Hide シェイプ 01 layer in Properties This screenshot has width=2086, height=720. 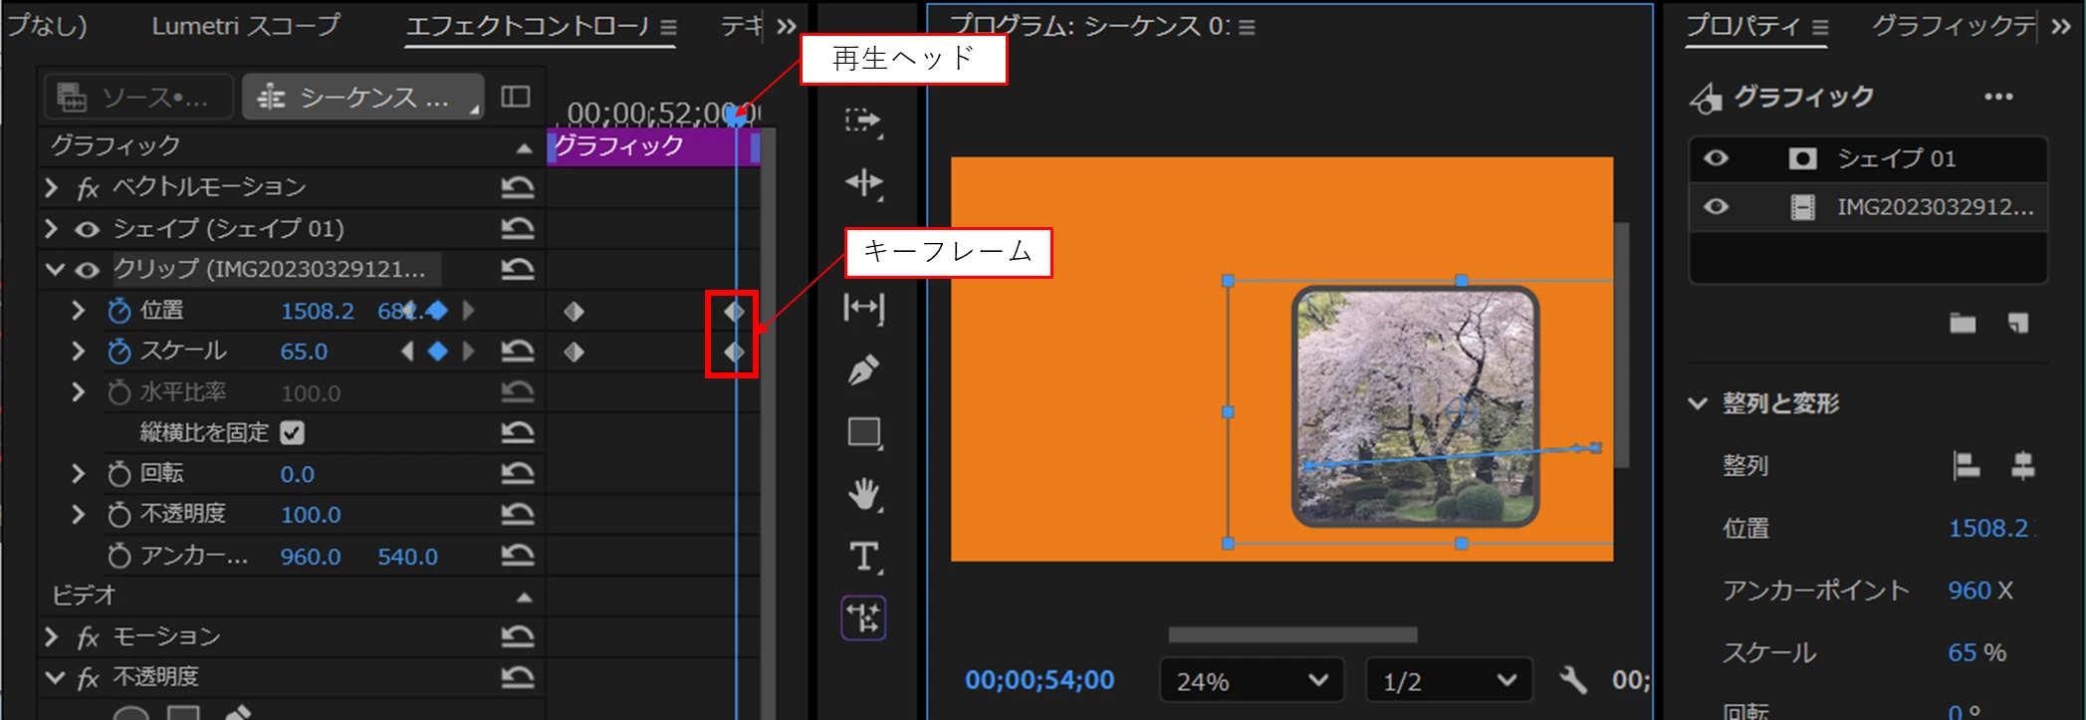(x=1717, y=158)
